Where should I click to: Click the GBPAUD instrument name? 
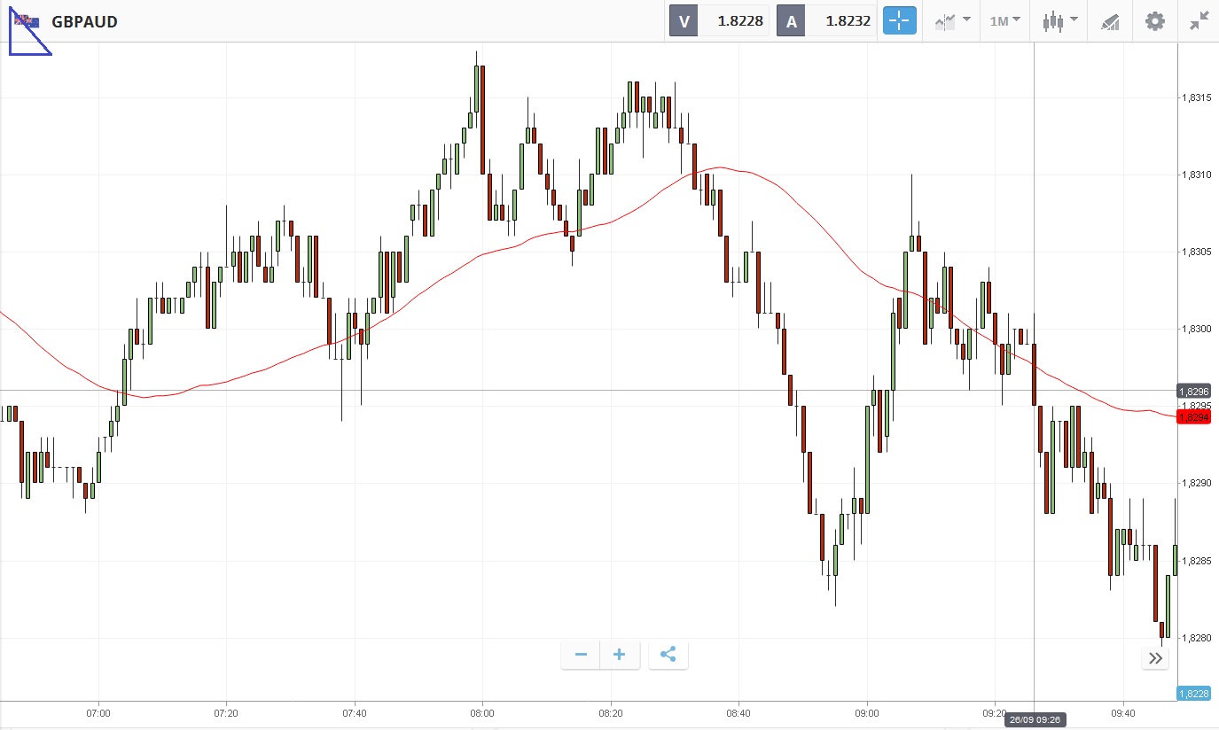pyautogui.click(x=84, y=21)
